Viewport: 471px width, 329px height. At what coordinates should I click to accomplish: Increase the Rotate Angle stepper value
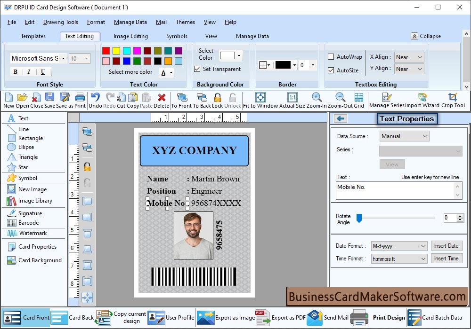click(460, 216)
